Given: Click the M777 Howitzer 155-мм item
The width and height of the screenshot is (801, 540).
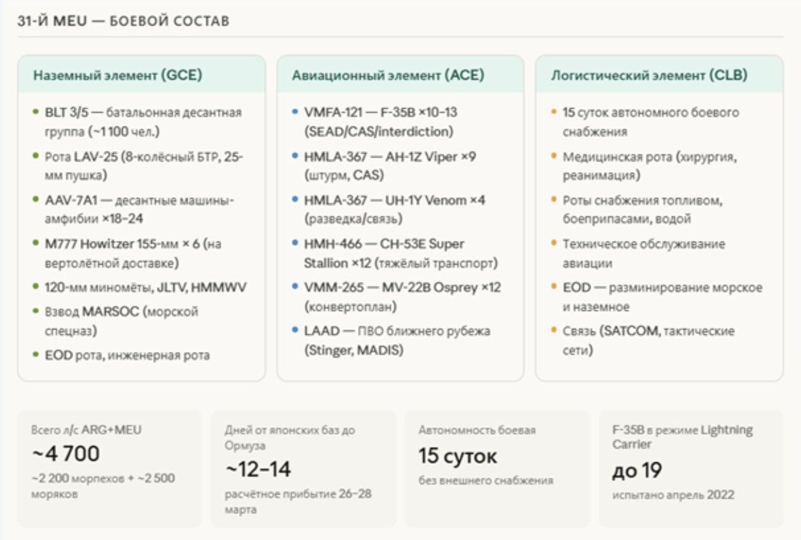Looking at the screenshot, I should [133, 253].
